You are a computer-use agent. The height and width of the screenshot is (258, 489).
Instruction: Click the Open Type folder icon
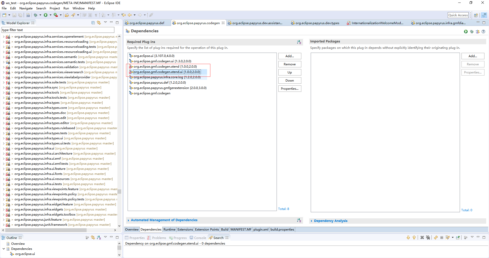coord(67,15)
